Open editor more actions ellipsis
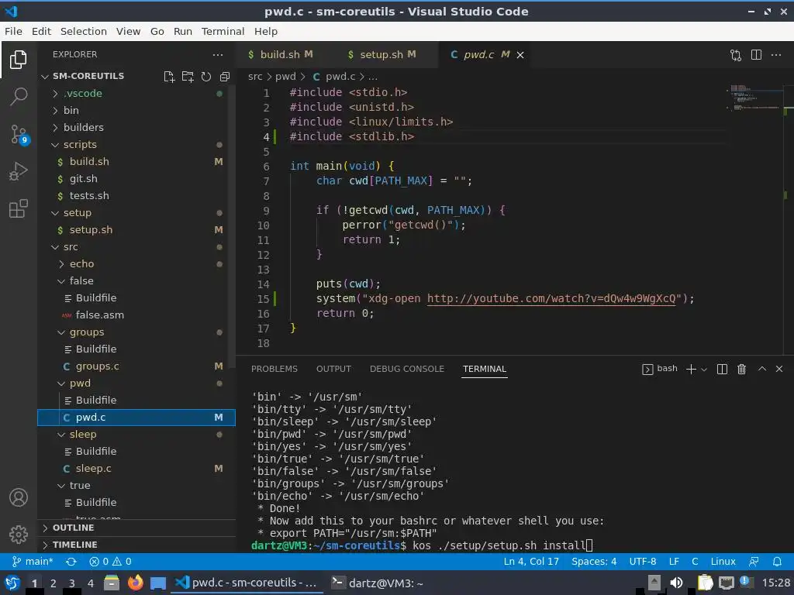794x595 pixels. pos(775,55)
